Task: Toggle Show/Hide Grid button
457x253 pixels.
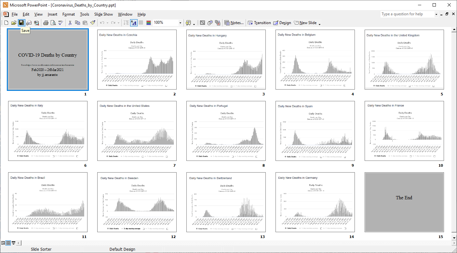Action: click(141, 23)
